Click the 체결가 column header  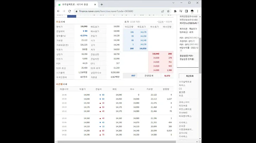(x=82, y=89)
